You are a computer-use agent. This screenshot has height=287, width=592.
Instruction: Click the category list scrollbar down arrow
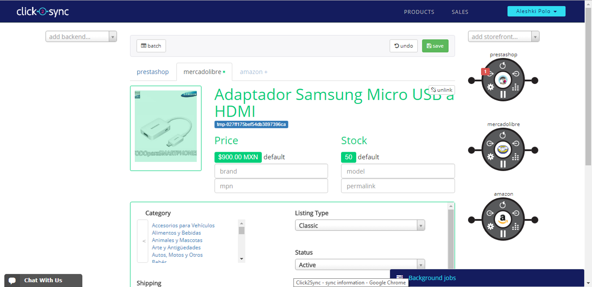point(241,259)
